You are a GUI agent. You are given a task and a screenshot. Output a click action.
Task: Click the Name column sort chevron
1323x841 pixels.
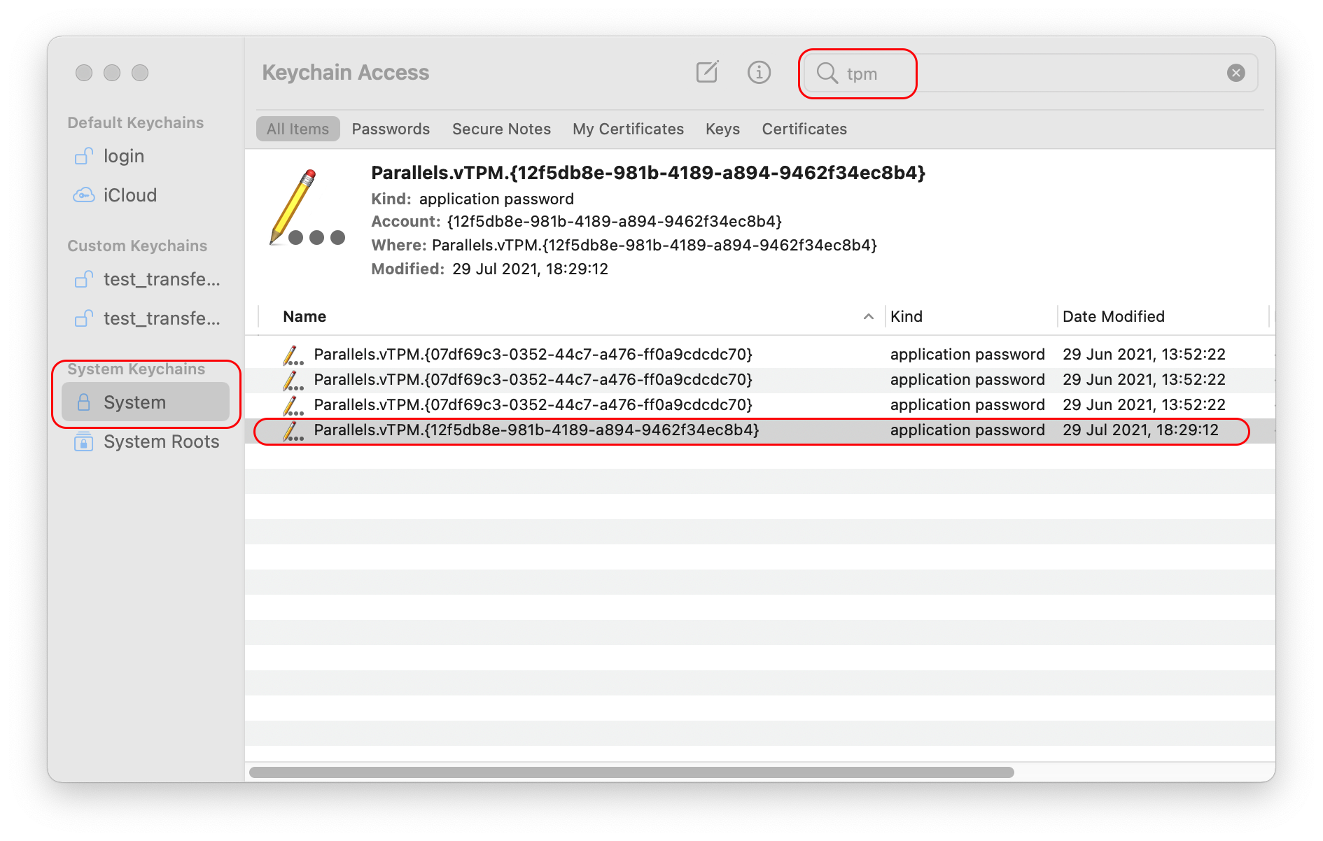(869, 316)
